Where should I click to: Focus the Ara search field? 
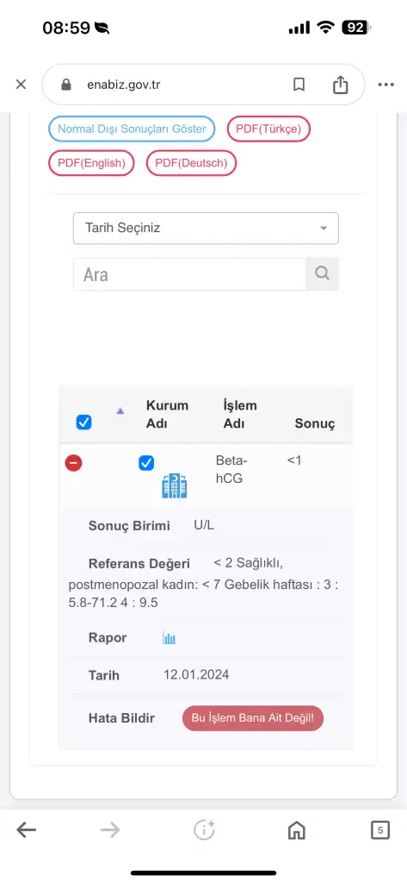(x=189, y=274)
